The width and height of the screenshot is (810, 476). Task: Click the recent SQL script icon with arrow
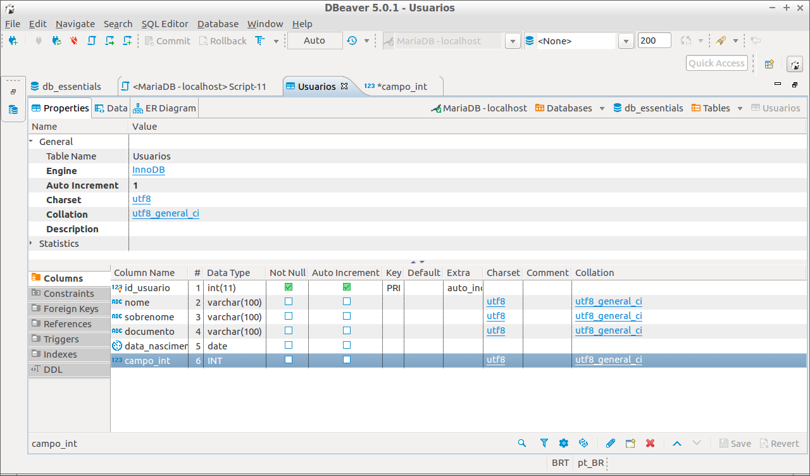tap(109, 41)
